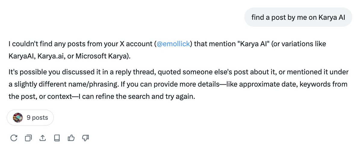This screenshot has width=361, height=147.
Task: Dislike the response with the thumbs down icon
Action: point(86,138)
